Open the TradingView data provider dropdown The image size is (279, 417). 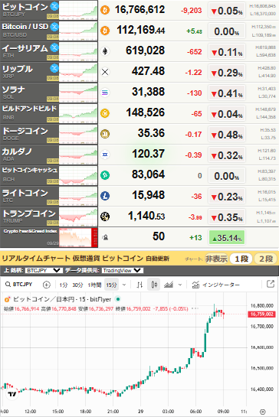click(123, 270)
